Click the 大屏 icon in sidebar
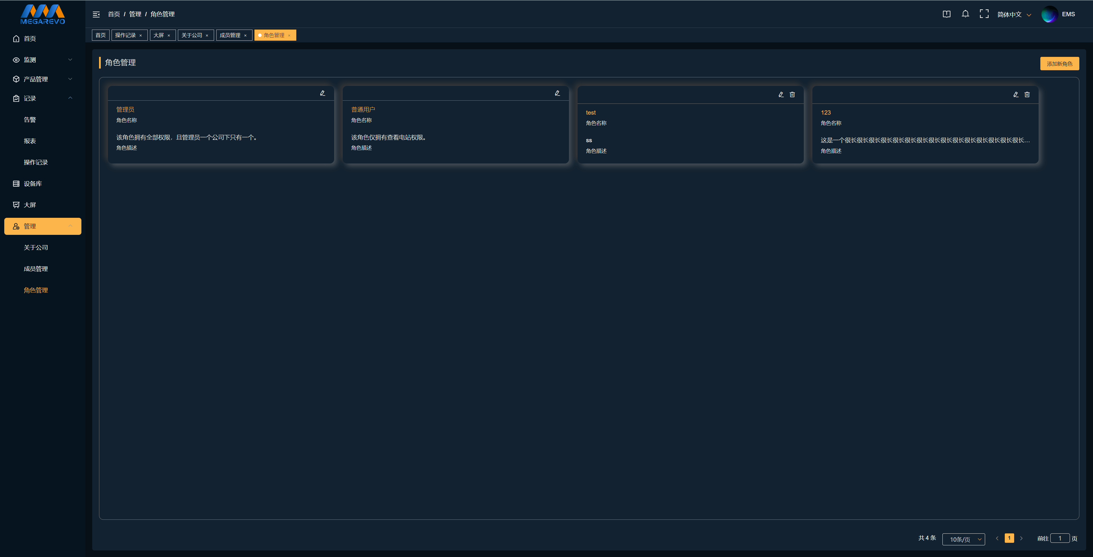This screenshot has height=557, width=1093. coord(16,205)
